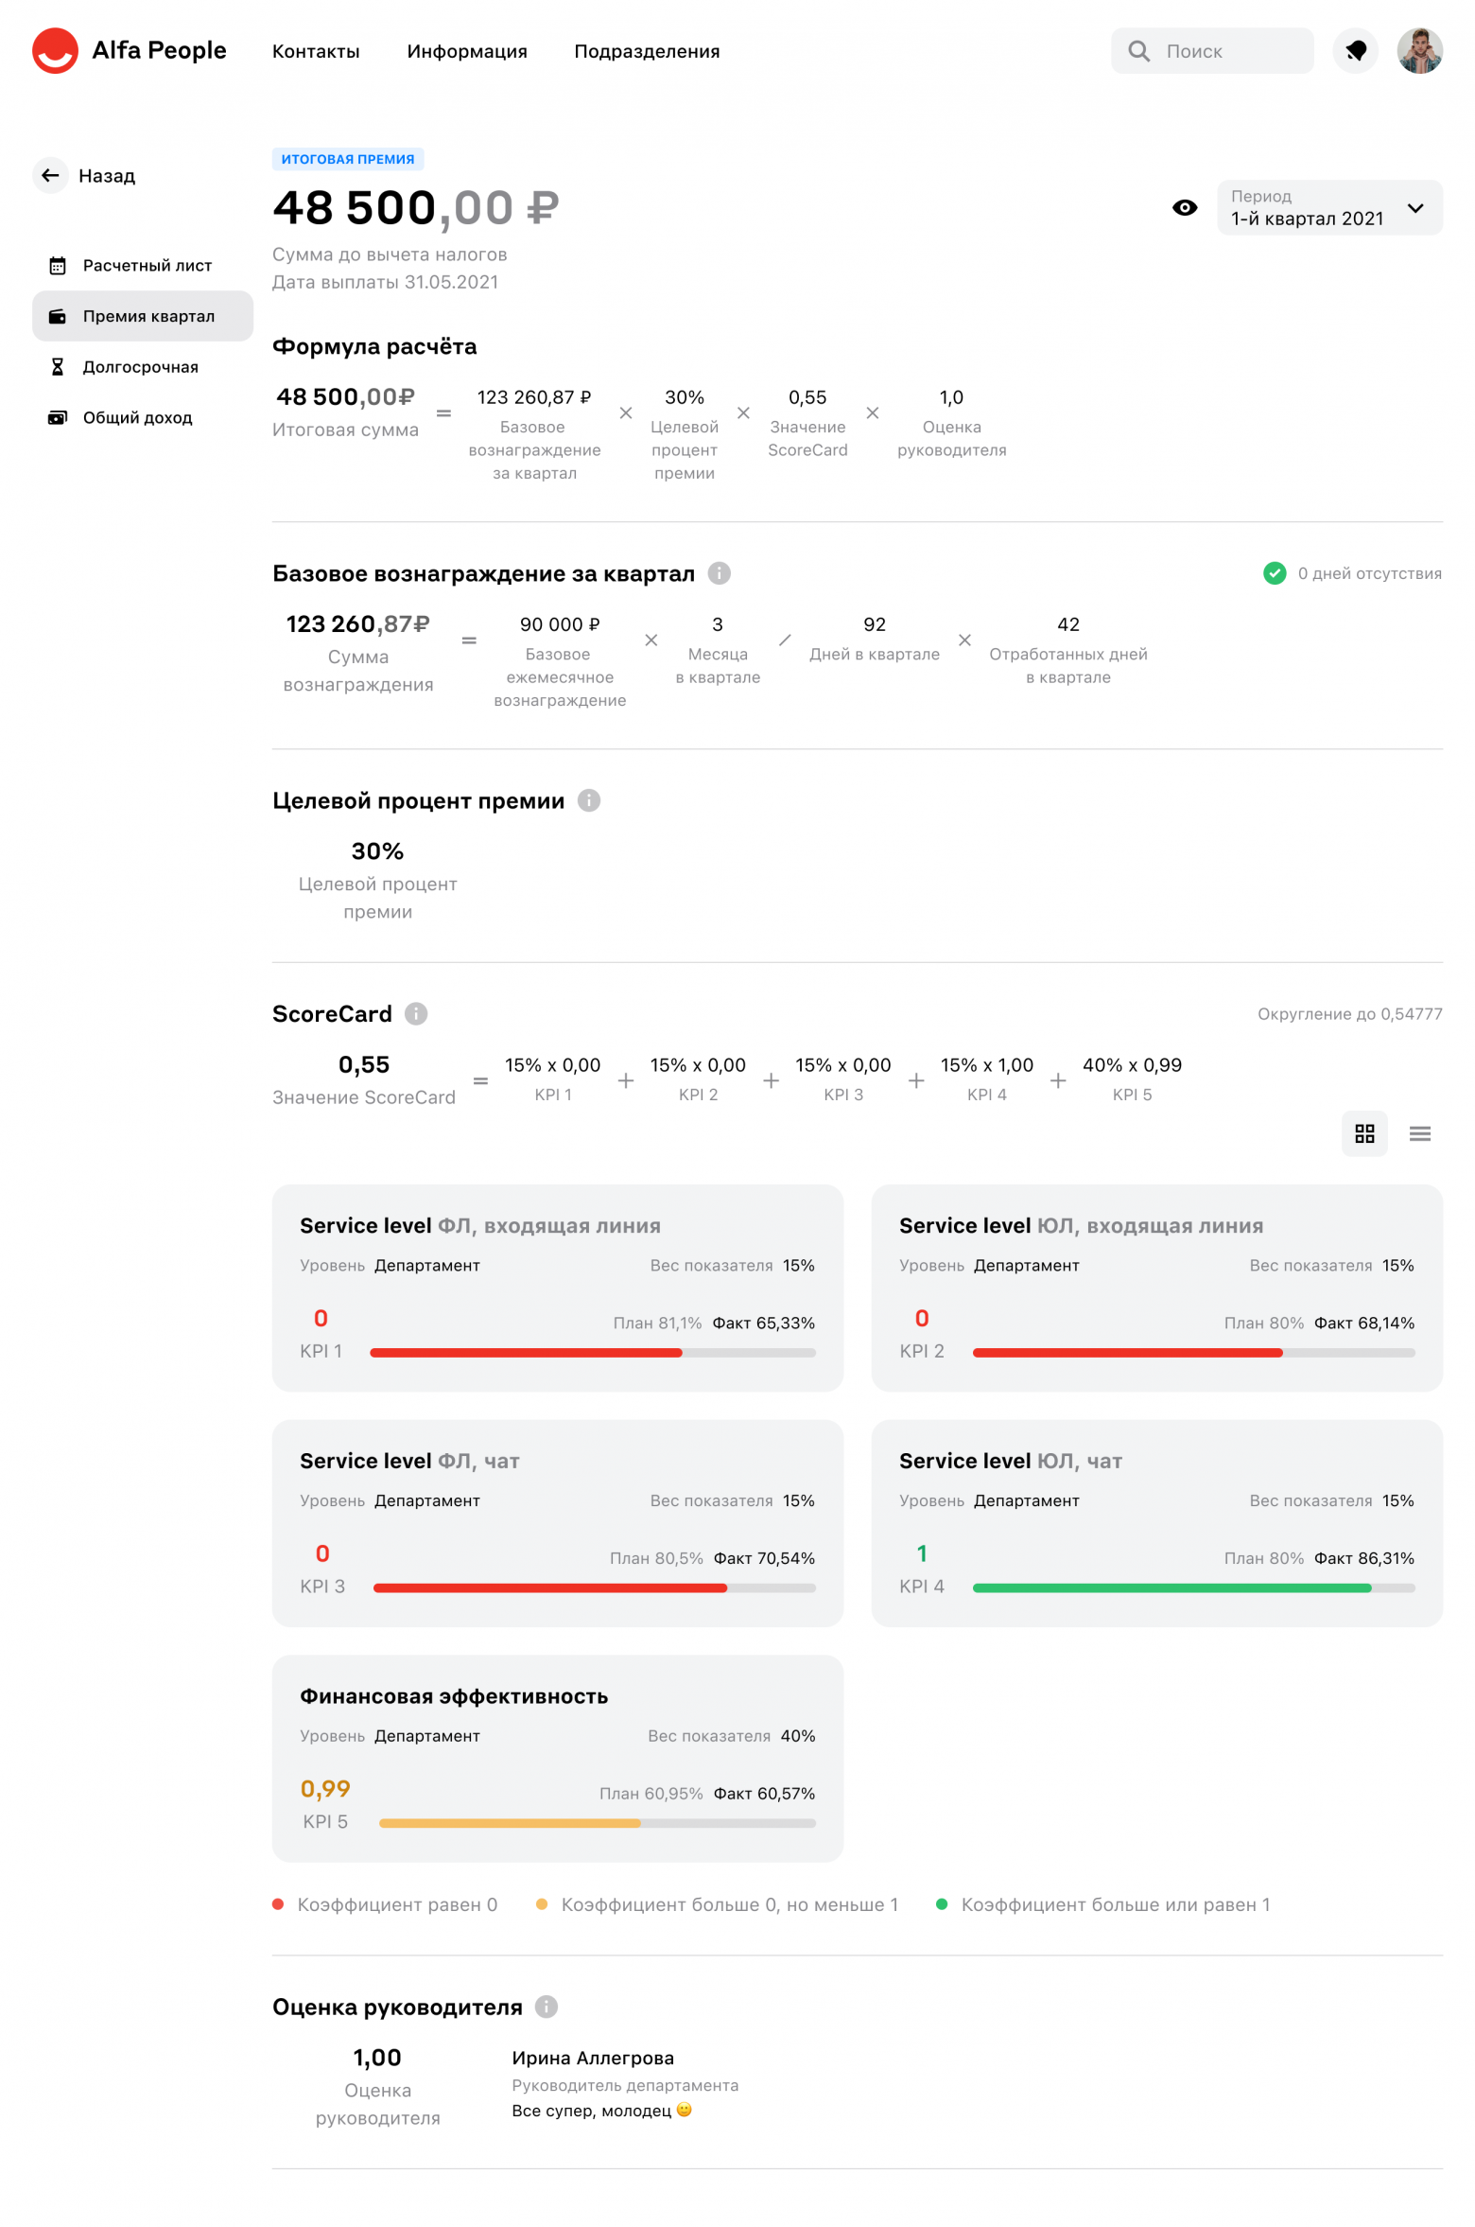Click the search magnifier icon

(1138, 51)
